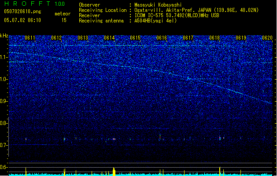The height and width of the screenshot is (176, 277).
Task: Click the kHz axis unit label
Action: [4, 36]
